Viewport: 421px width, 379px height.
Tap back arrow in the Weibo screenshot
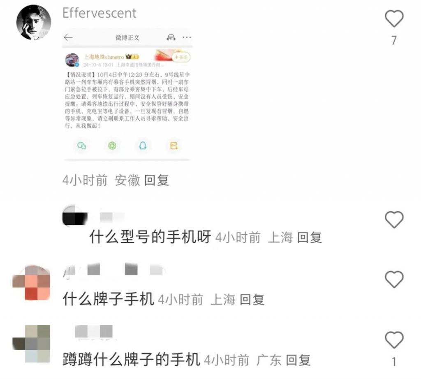[68, 37]
